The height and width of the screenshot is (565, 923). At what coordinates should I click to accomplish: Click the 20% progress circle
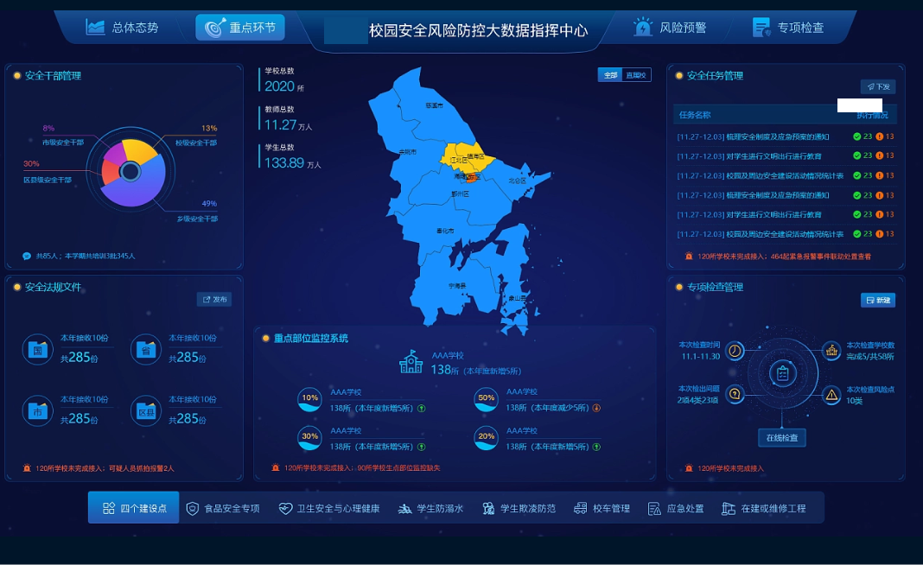coord(487,438)
